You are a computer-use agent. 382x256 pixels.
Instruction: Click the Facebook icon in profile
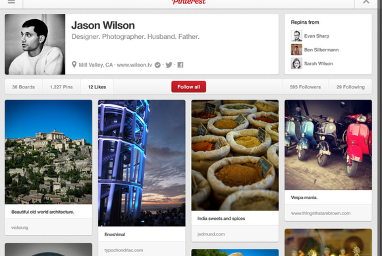tap(180, 65)
